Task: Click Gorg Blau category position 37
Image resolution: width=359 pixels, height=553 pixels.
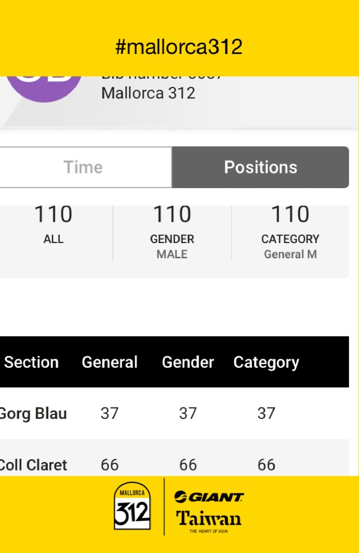Action: [x=266, y=414]
